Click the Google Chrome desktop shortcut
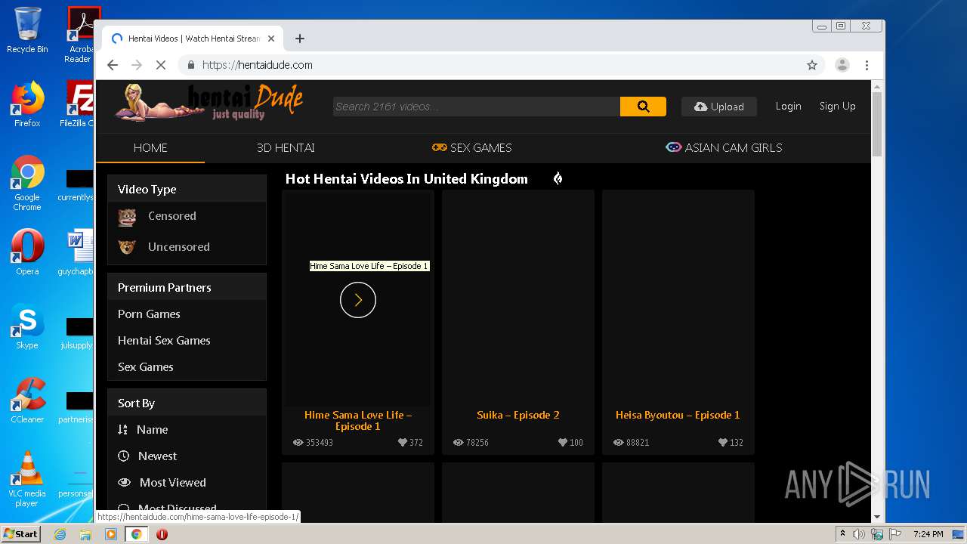 [x=27, y=183]
